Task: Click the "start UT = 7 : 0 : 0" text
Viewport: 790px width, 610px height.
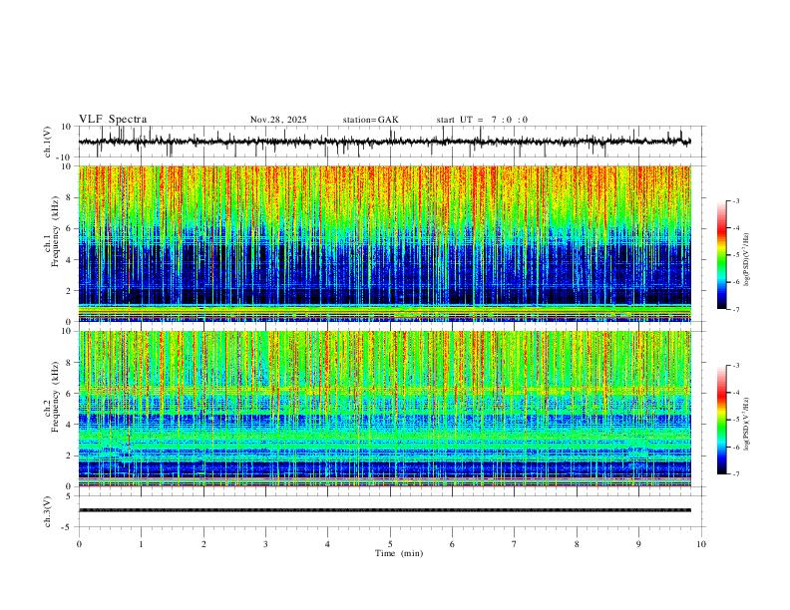Action: [482, 120]
